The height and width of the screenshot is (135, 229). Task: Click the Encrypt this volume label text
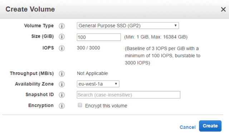pos(106,106)
